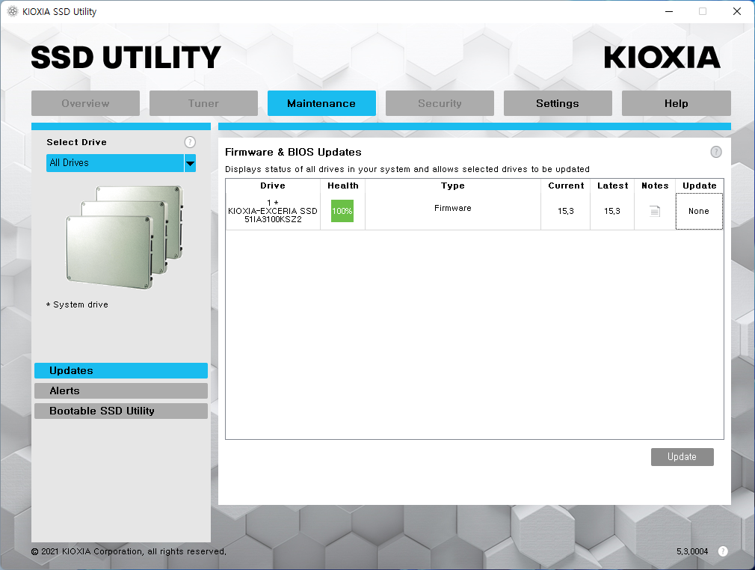Click the 100% health indicator

(x=342, y=211)
